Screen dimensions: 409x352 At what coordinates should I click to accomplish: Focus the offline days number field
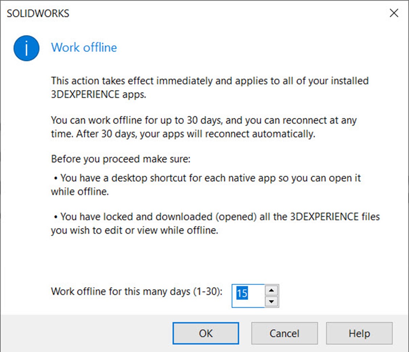tap(248, 296)
